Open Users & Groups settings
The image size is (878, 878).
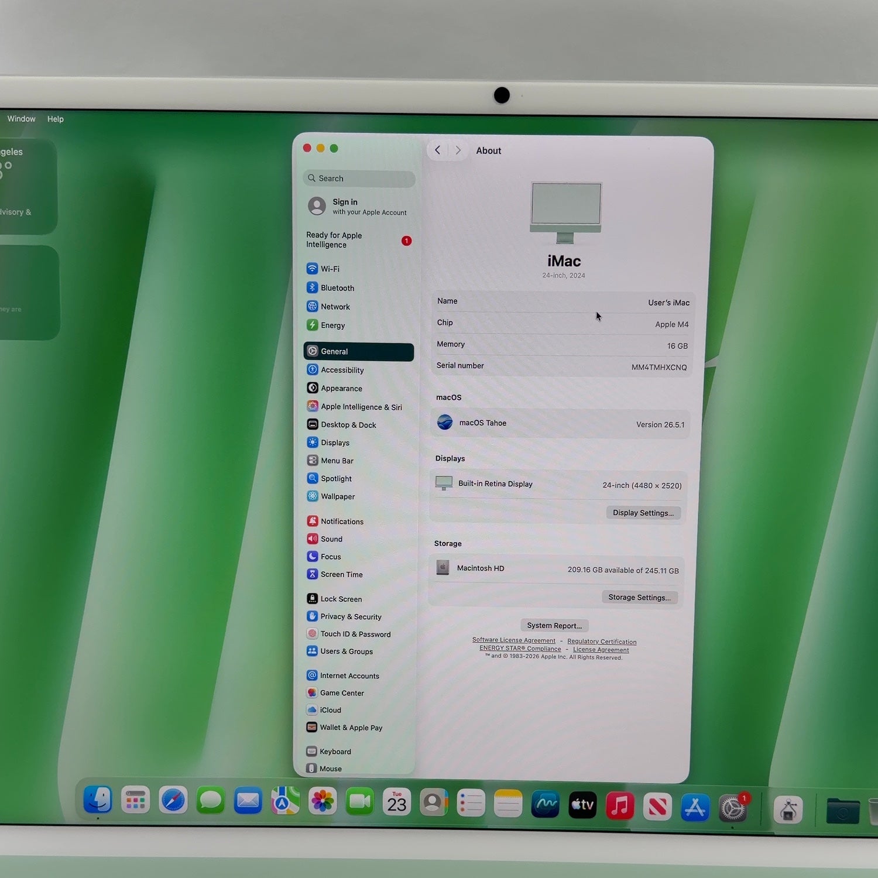point(339,651)
